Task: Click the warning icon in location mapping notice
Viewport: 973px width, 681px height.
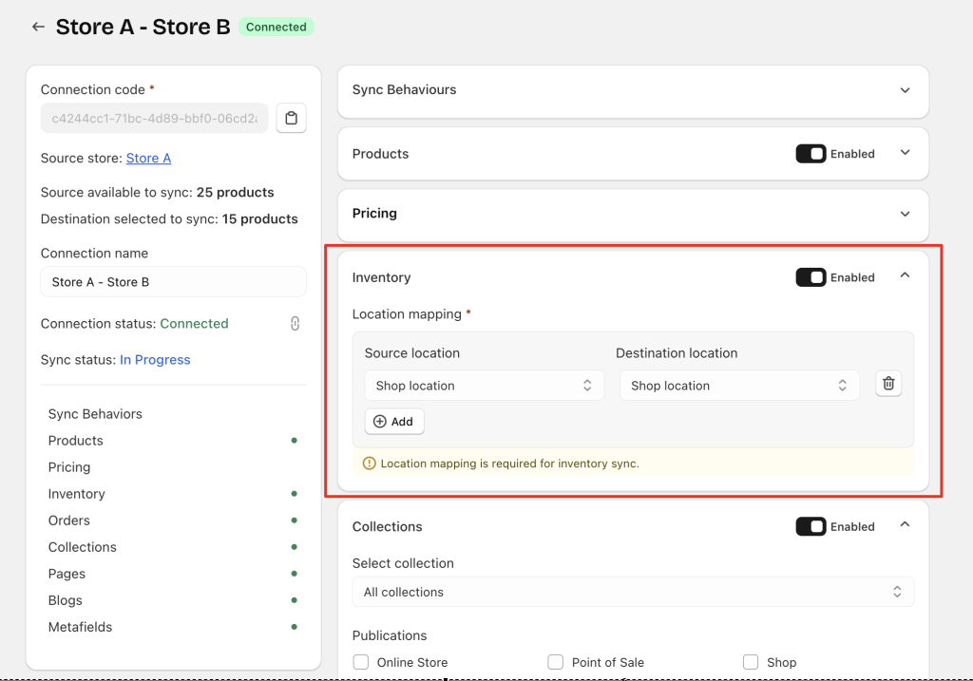Action: click(369, 464)
